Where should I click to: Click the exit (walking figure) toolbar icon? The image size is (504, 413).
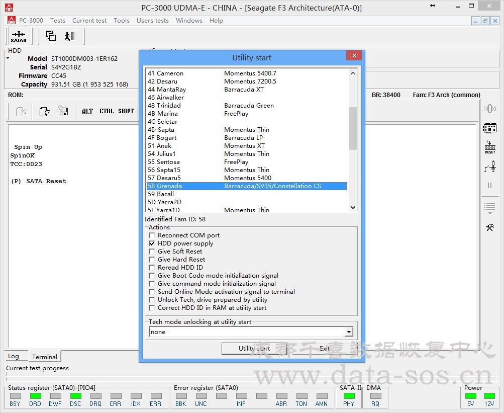pos(69,36)
